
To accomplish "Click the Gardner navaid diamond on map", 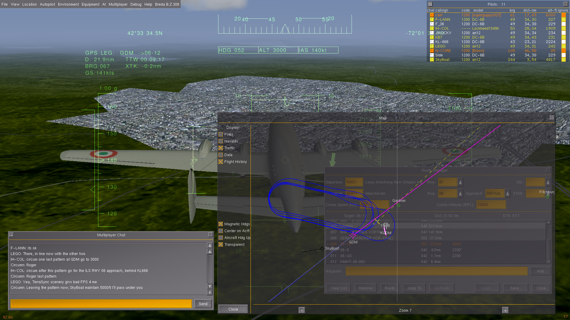I will tap(399, 205).
